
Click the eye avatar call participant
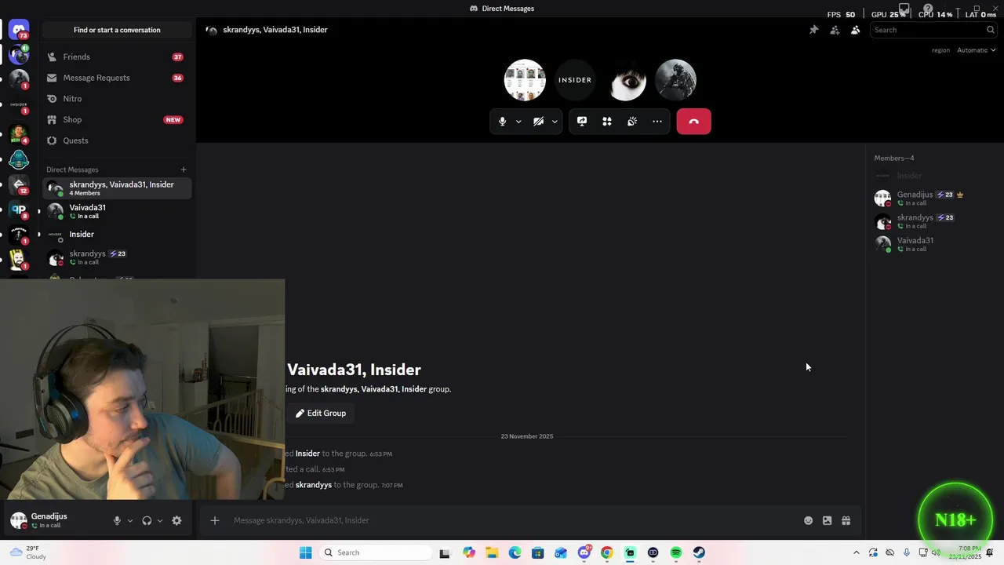[x=625, y=80]
